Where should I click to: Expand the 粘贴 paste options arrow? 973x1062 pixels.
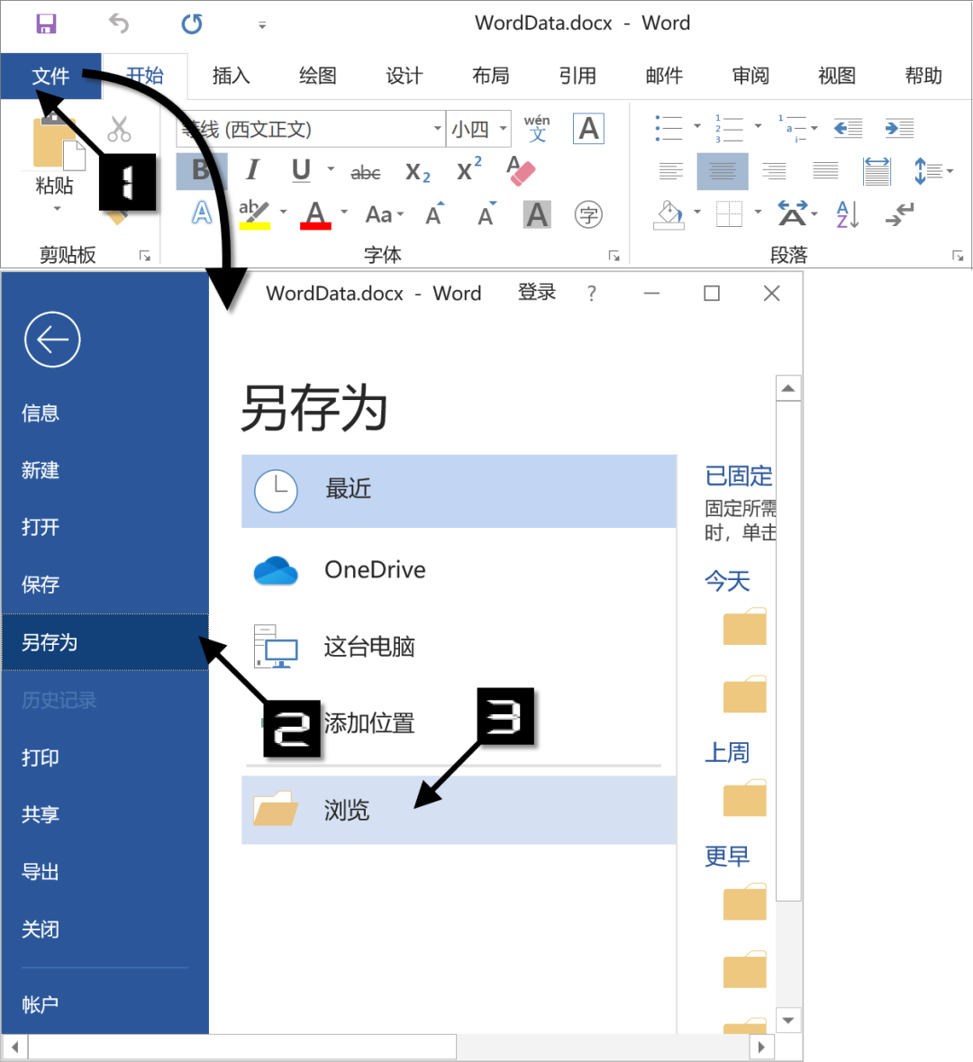pyautogui.click(x=57, y=209)
